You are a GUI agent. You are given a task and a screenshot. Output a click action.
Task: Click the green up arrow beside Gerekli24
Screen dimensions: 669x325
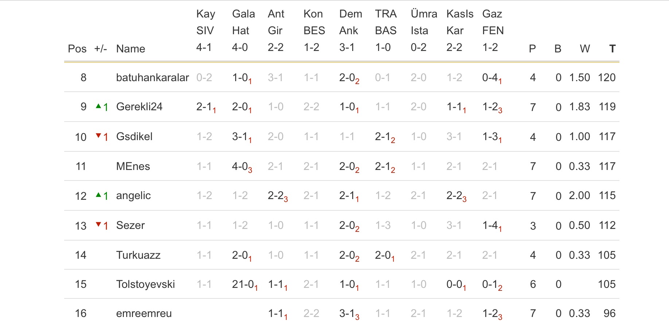98,106
